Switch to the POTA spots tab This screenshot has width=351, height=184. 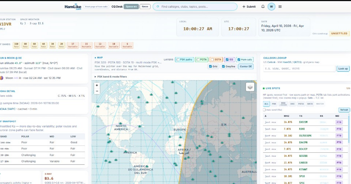pos(301,104)
